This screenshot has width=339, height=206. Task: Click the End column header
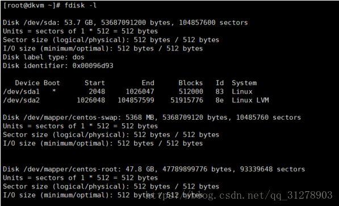[148, 83]
